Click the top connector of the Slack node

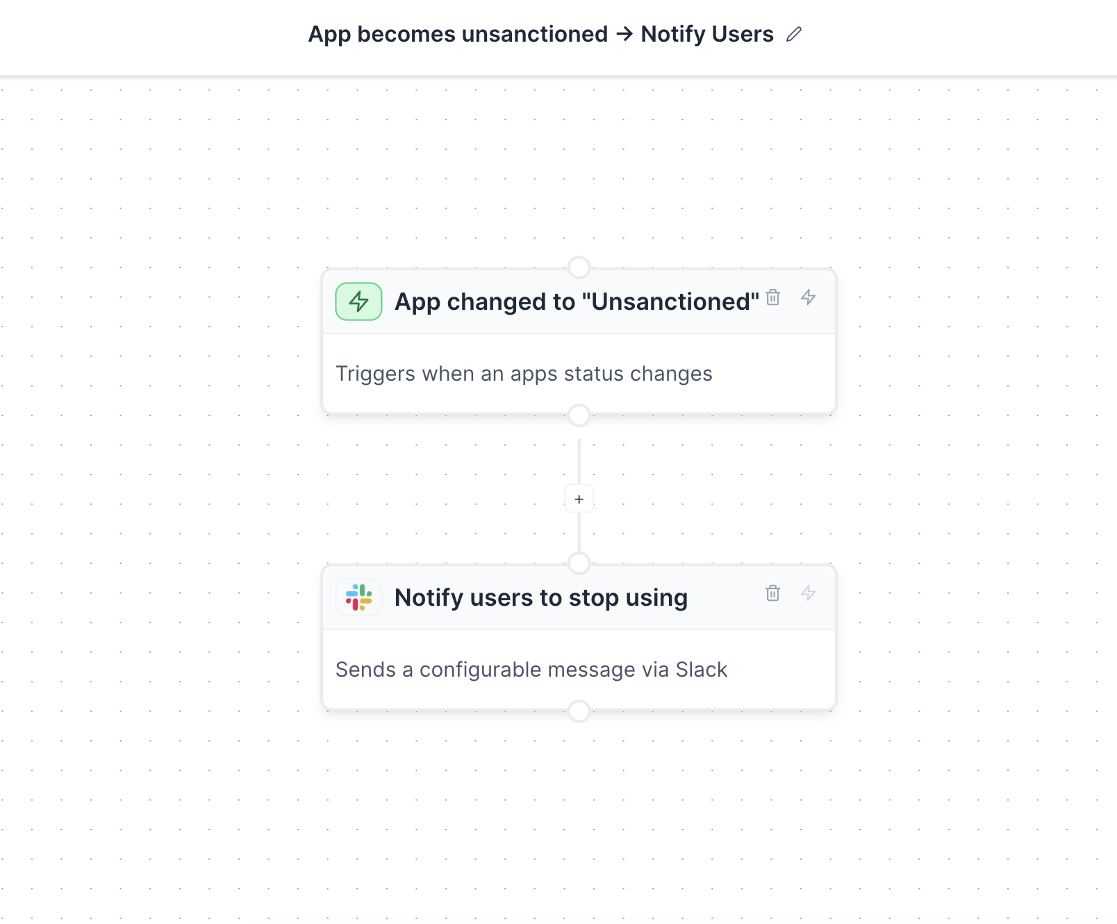[x=579, y=563]
